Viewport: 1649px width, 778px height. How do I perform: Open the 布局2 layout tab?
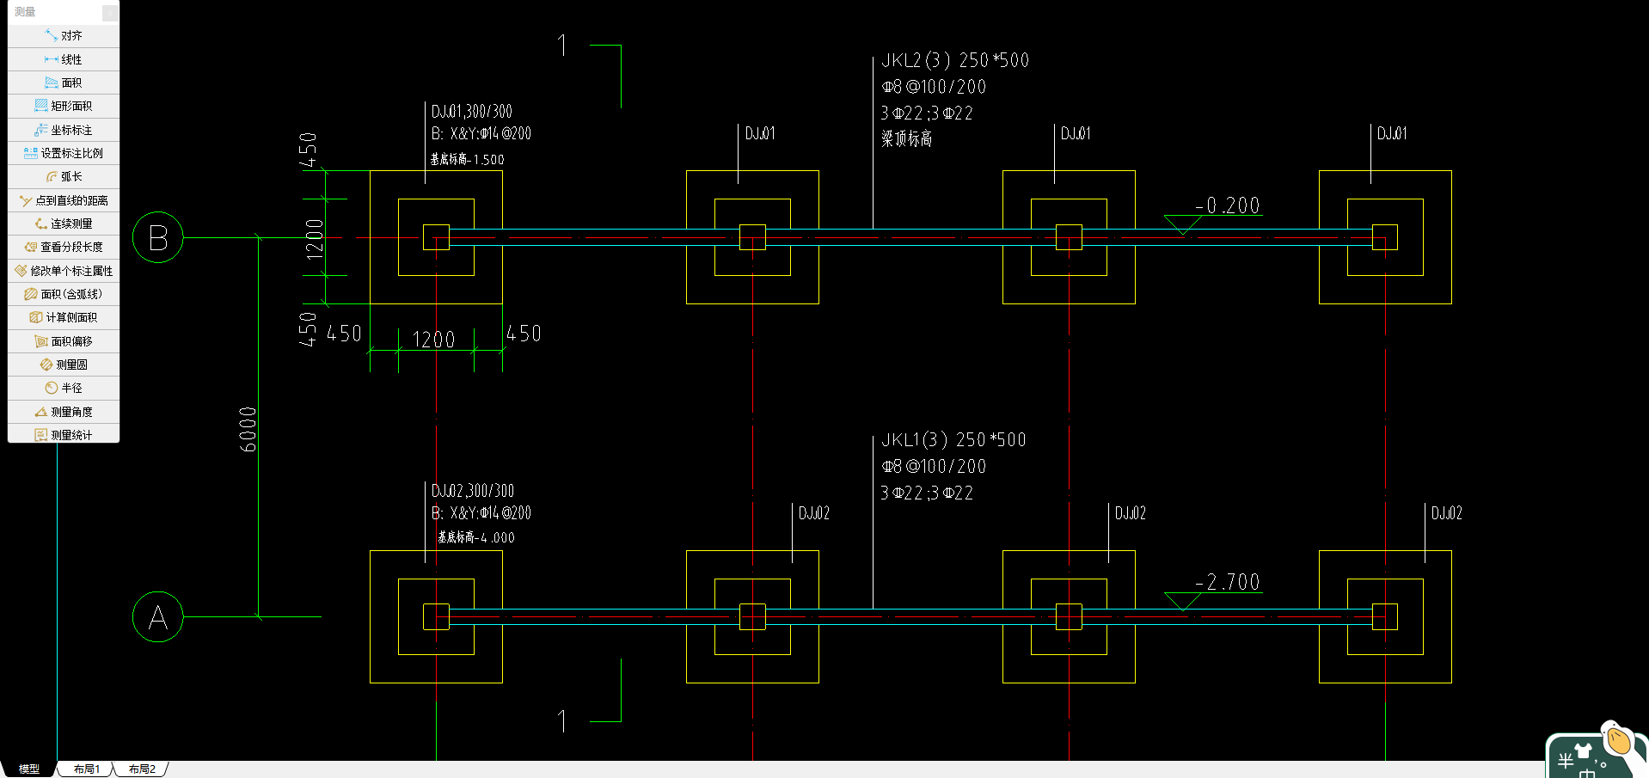click(142, 769)
